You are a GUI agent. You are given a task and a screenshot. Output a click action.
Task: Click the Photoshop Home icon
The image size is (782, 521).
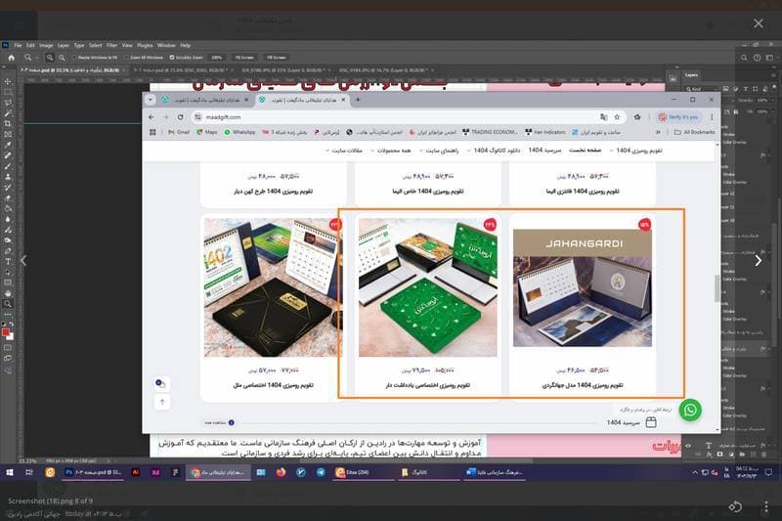(11, 58)
